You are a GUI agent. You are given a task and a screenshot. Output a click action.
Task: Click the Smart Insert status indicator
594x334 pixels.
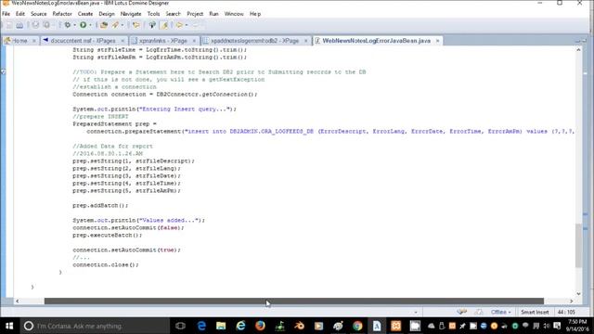(535, 312)
